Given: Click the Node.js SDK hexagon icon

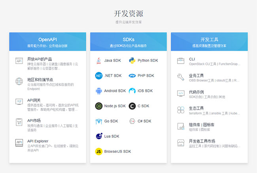Looking at the screenshot, I should (x=98, y=106).
